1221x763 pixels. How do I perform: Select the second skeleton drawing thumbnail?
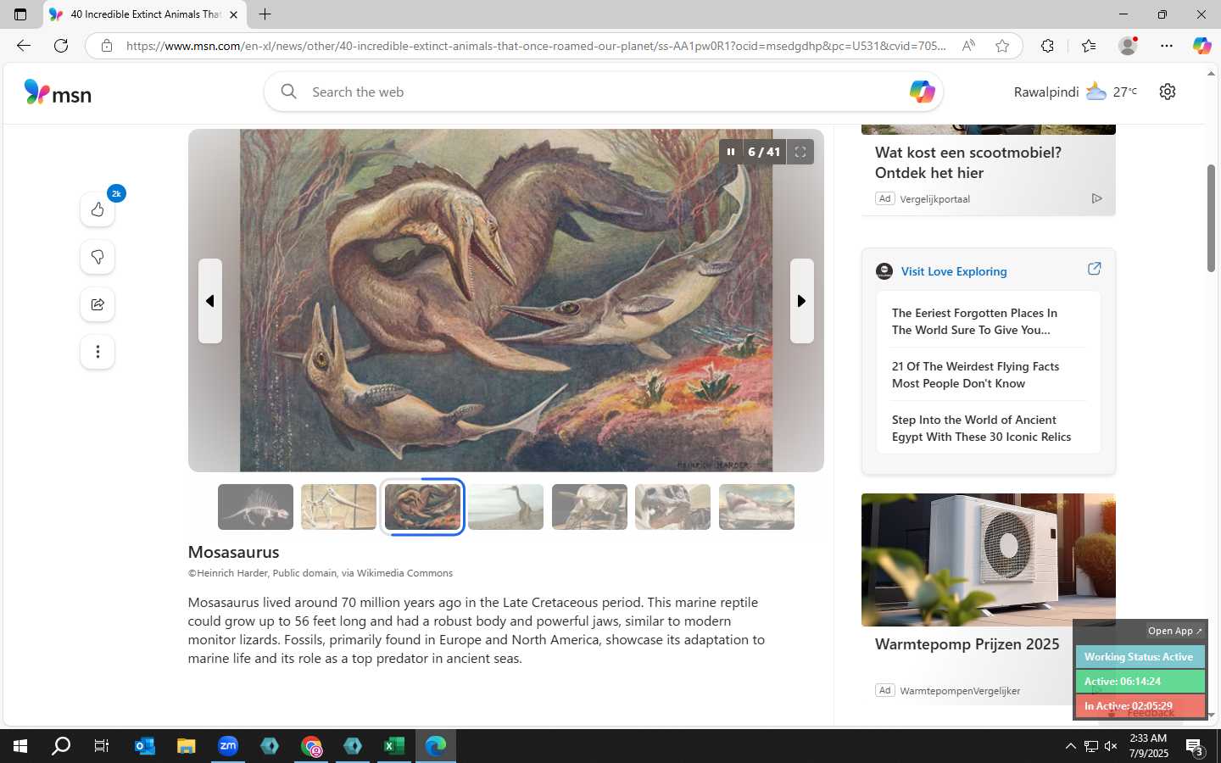[x=338, y=507]
